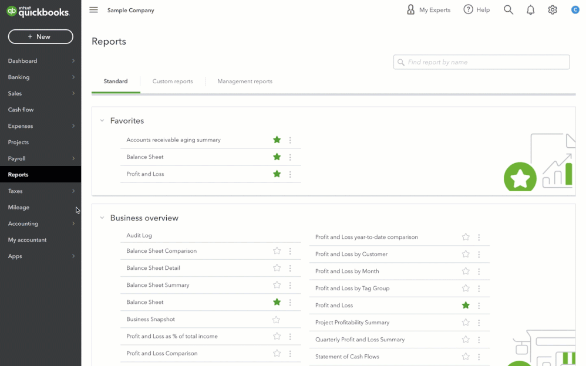The width and height of the screenshot is (586, 366).
Task: Click the New button
Action: point(41,36)
